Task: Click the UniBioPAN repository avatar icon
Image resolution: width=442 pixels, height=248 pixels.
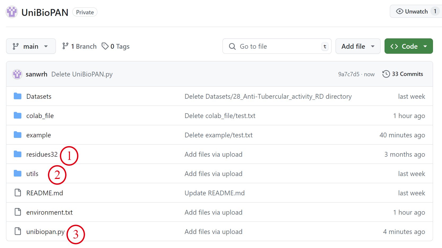Action: [x=12, y=12]
